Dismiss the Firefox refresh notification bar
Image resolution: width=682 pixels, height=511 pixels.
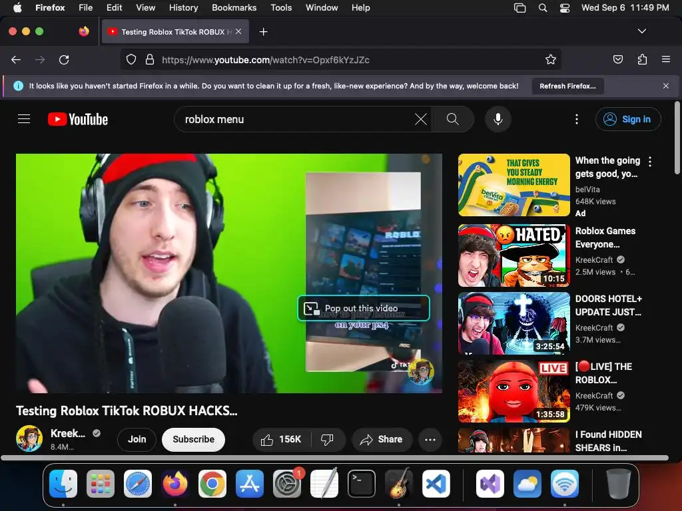[x=666, y=86]
